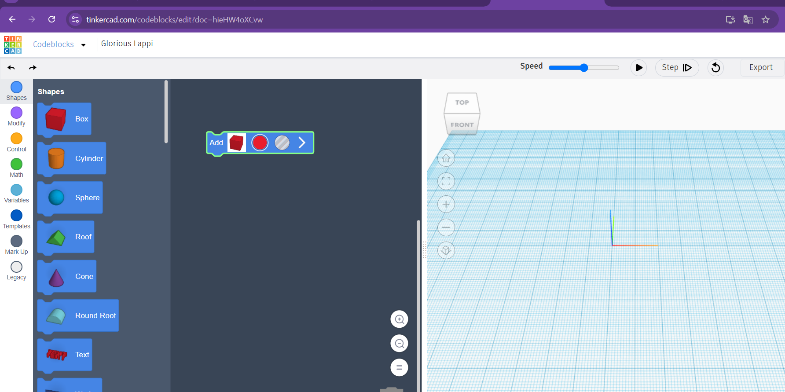
Task: Pick the Roof shape block
Action: pyautogui.click(x=66, y=237)
